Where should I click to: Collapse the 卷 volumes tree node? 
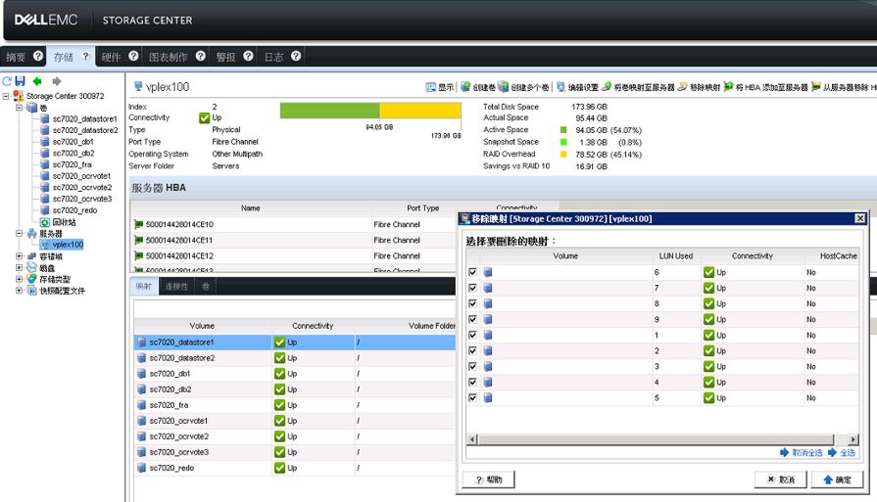click(x=19, y=108)
